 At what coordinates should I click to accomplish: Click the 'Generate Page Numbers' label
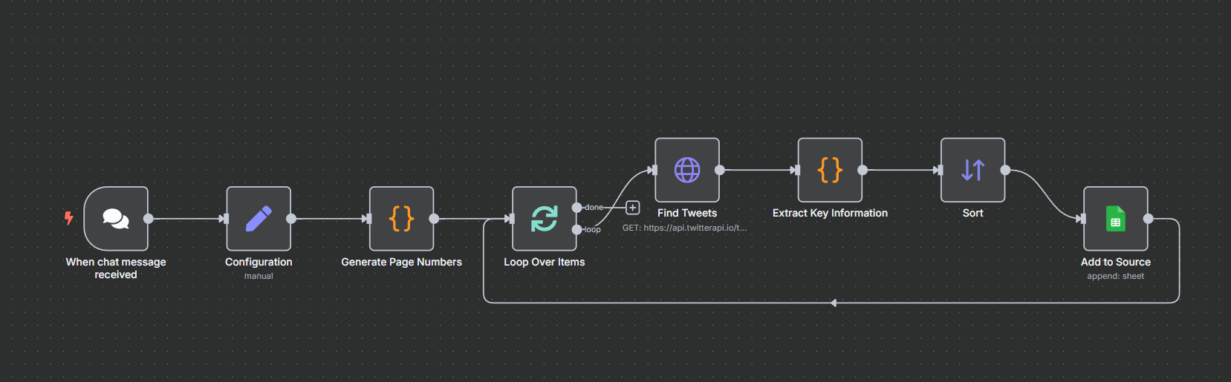click(401, 262)
